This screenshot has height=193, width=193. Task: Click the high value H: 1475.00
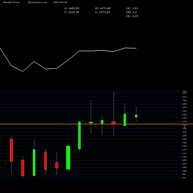pyautogui.click(x=103, y=8)
